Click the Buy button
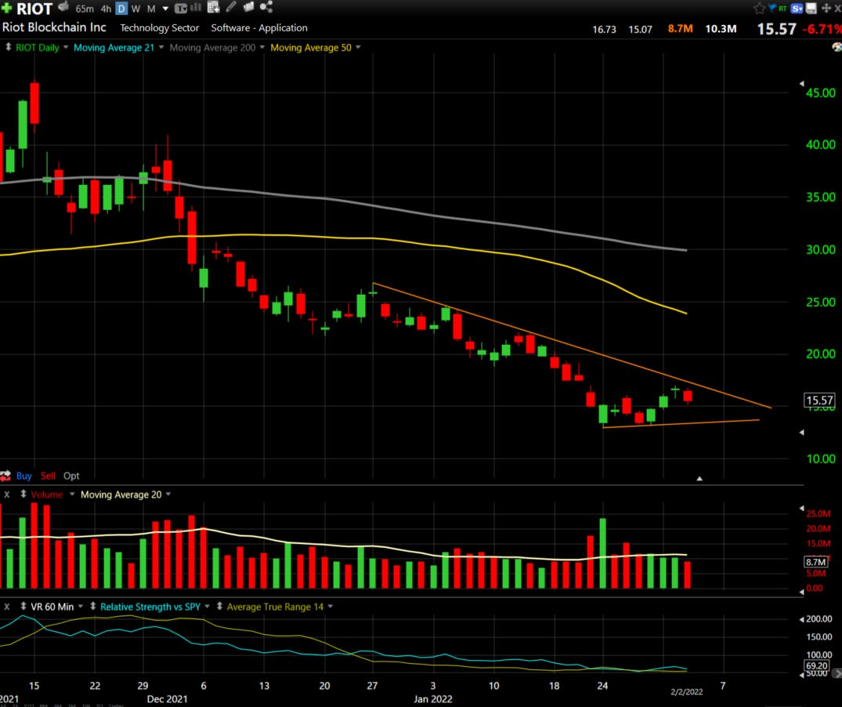The width and height of the screenshot is (842, 707). pyautogui.click(x=24, y=476)
